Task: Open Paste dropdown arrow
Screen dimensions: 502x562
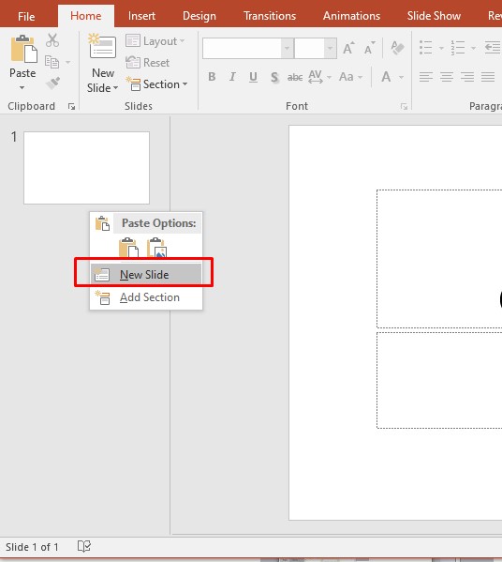Action: tap(22, 87)
